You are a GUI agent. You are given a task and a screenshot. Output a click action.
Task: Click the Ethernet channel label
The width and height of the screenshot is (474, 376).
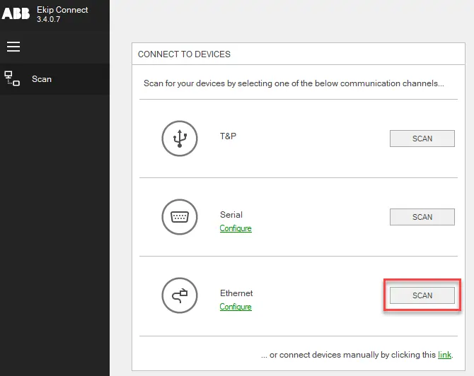[236, 293]
